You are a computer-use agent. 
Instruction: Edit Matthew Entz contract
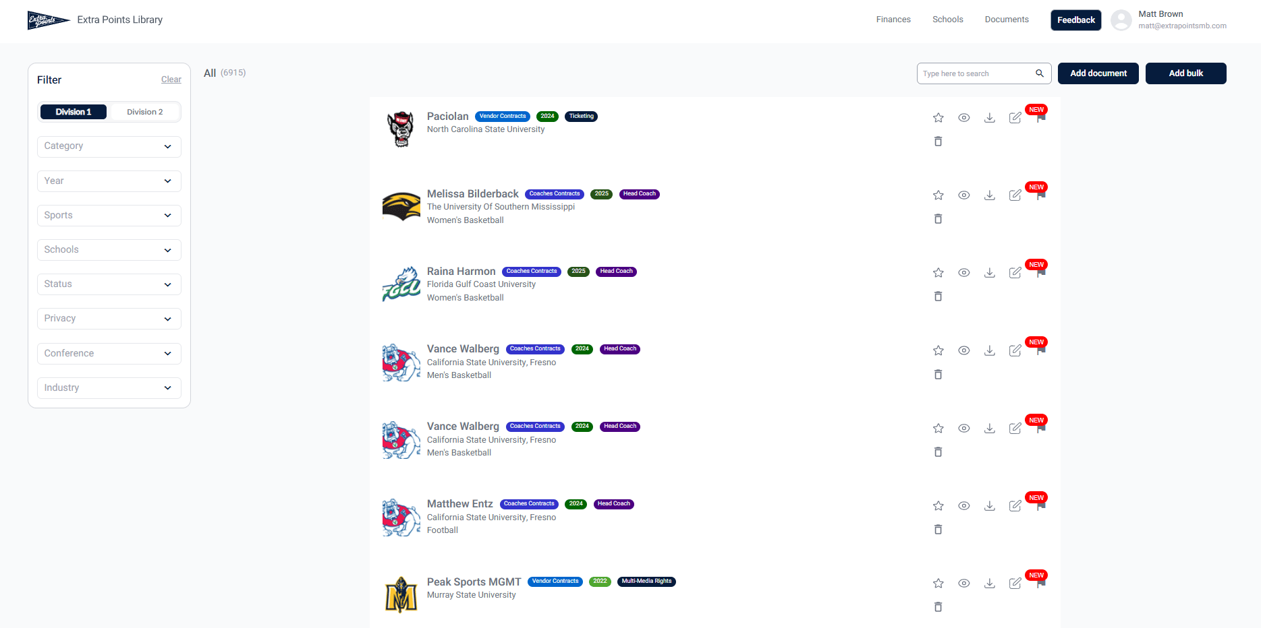tap(1015, 506)
